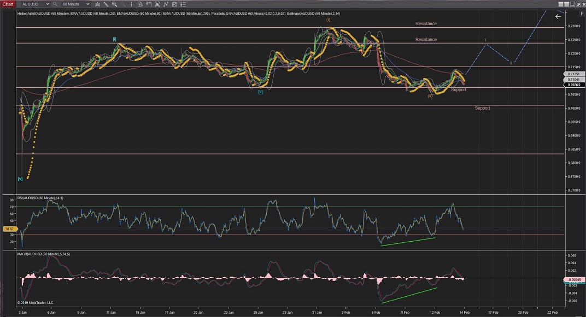
Task: Click the RSI(AUDUSD (60 Minute),14,3) label
Action: click(x=40, y=198)
